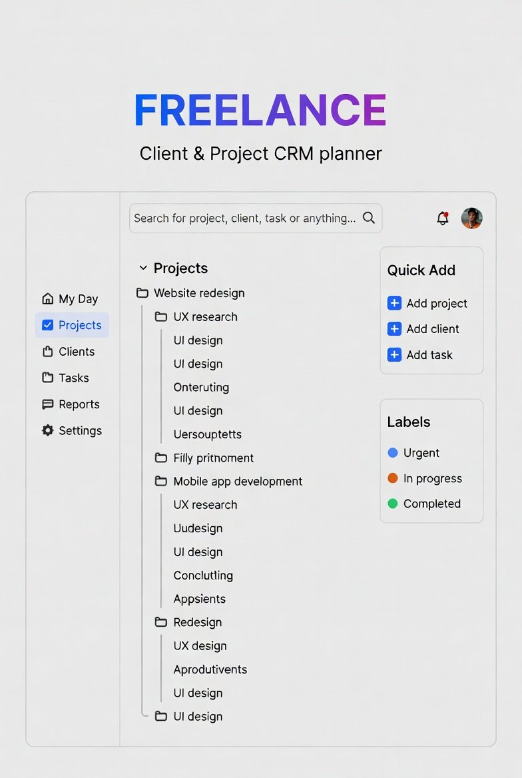Click the My Day home icon
This screenshot has width=522, height=778.
tap(48, 298)
